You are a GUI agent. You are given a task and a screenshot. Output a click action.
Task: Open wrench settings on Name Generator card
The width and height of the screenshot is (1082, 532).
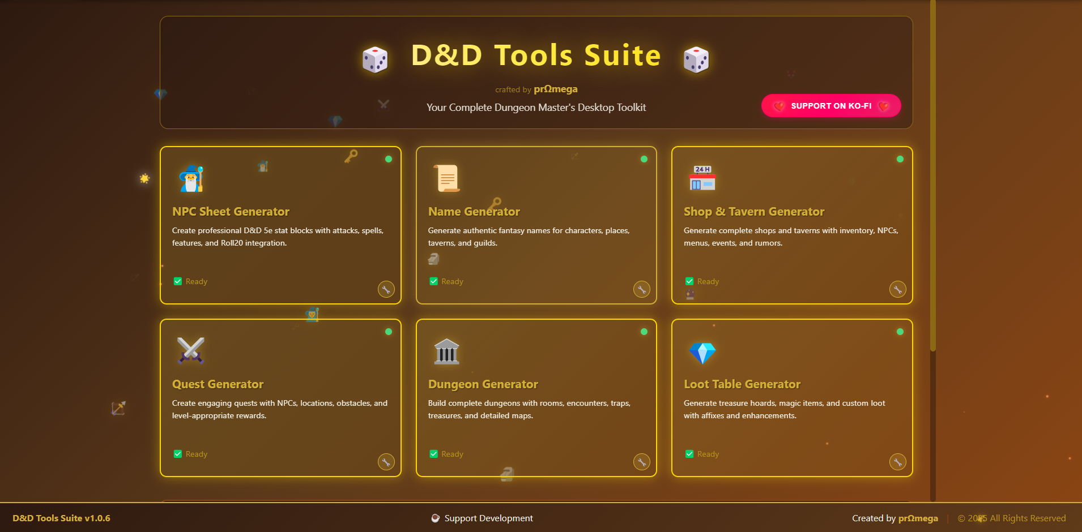642,289
